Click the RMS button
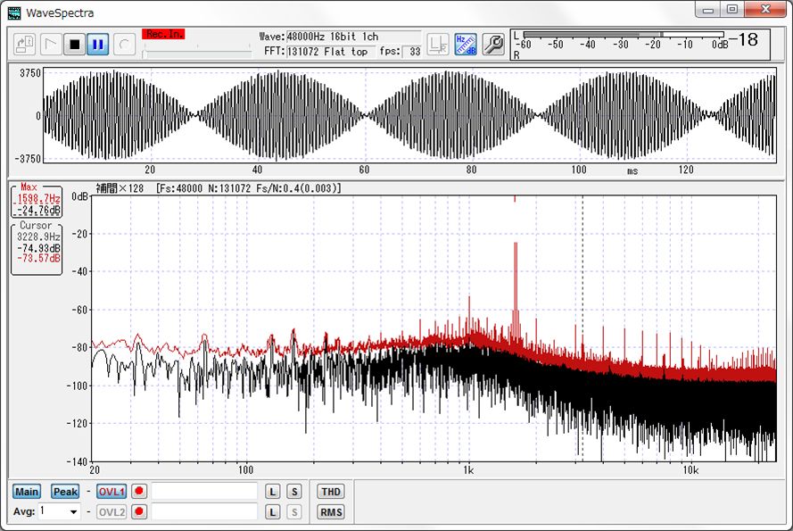The image size is (793, 531). coord(328,512)
